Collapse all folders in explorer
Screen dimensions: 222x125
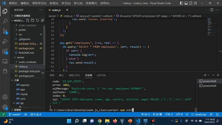click(42, 20)
